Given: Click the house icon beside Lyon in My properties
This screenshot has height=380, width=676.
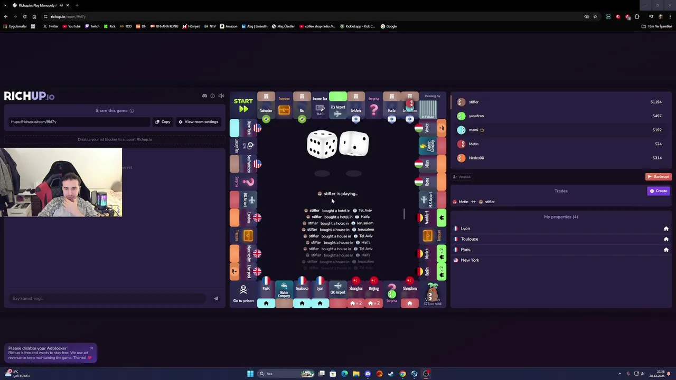Looking at the screenshot, I should tap(666, 229).
